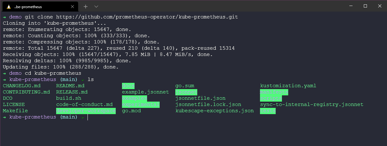
Task: Open a new terminal tab
Action: click(x=86, y=6)
